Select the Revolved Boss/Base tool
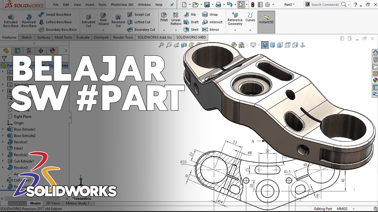This screenshot has height=212, width=378. click(x=29, y=21)
